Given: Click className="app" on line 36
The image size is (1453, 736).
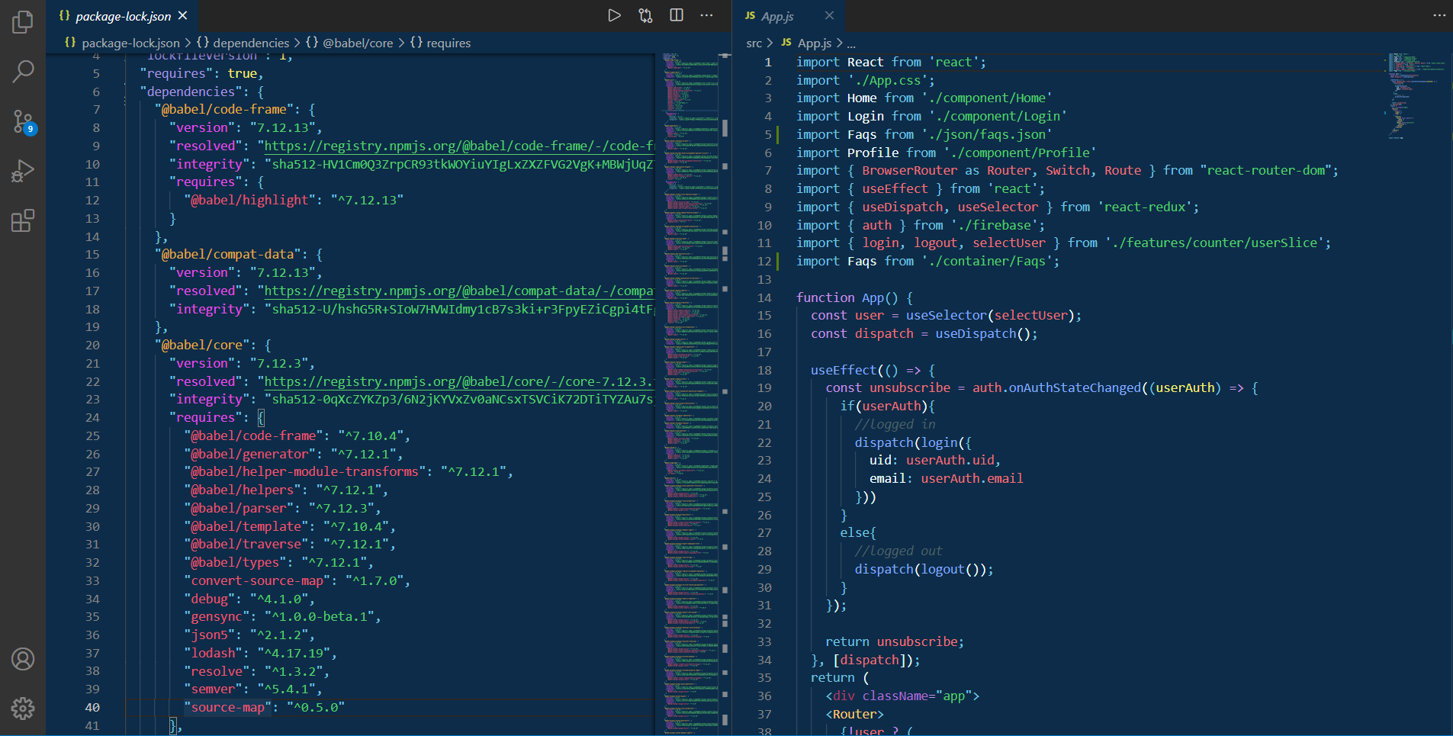Looking at the screenshot, I should (917, 696).
